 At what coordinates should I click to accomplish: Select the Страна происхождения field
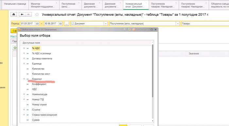(44, 115)
